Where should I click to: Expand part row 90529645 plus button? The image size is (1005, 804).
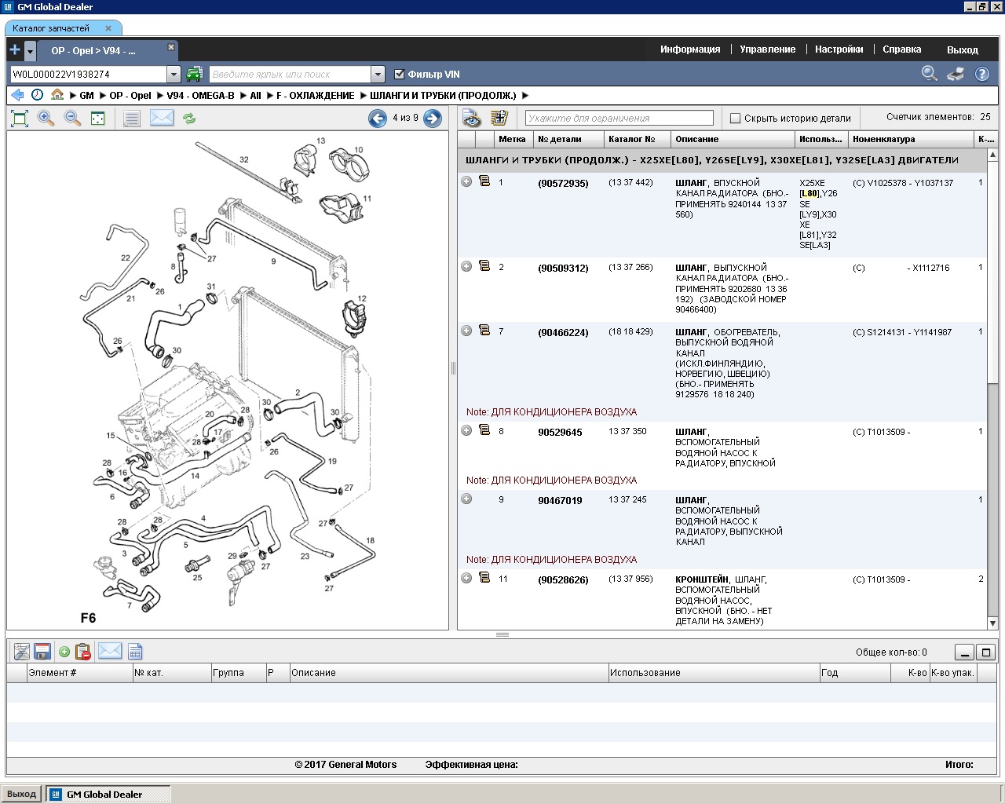[x=466, y=430]
